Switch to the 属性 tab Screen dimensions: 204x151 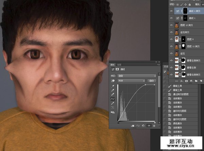click(113, 64)
